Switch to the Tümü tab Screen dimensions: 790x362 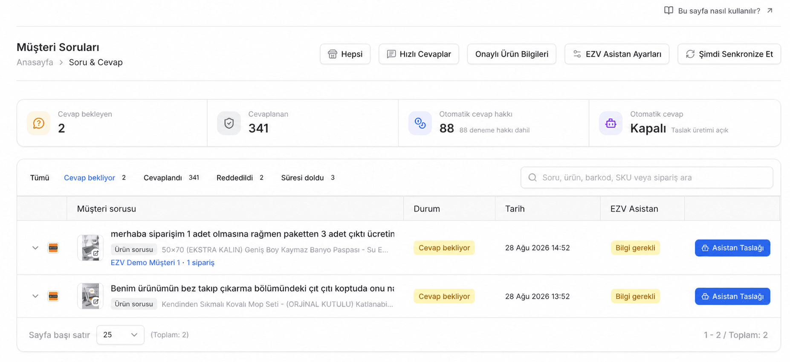(x=40, y=178)
